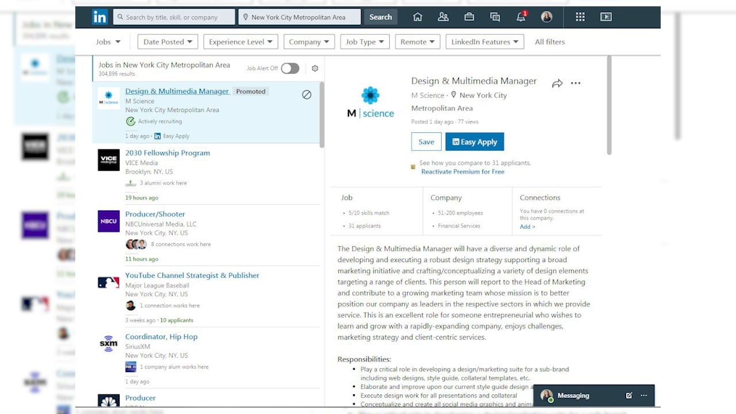This screenshot has width=736, height=414.
Task: Open YouTube Channel Strategist & Publisher job
Action: tap(192, 275)
